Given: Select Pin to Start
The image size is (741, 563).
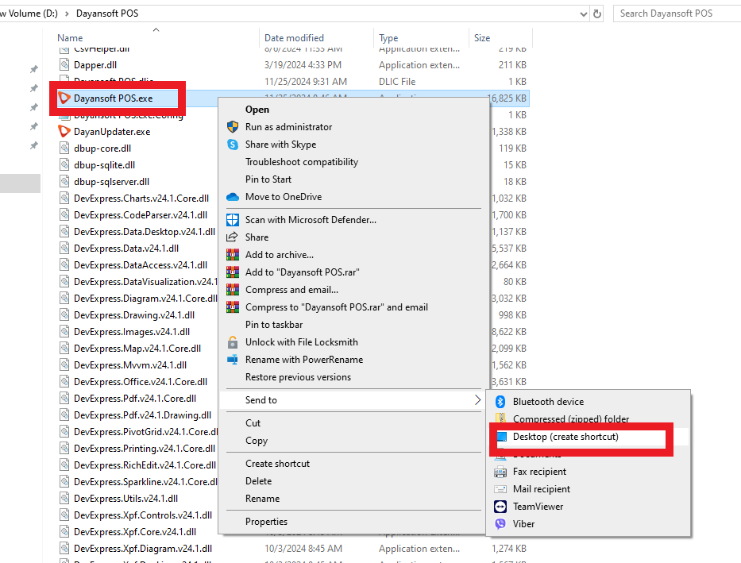Looking at the screenshot, I should (x=268, y=179).
